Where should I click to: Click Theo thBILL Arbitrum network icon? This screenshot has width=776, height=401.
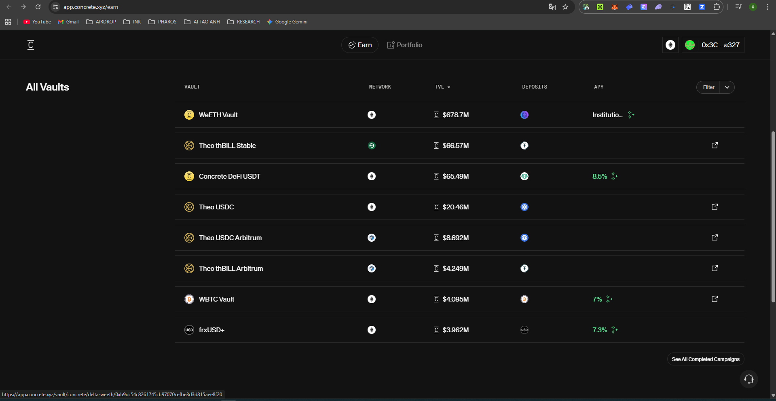pyautogui.click(x=372, y=268)
